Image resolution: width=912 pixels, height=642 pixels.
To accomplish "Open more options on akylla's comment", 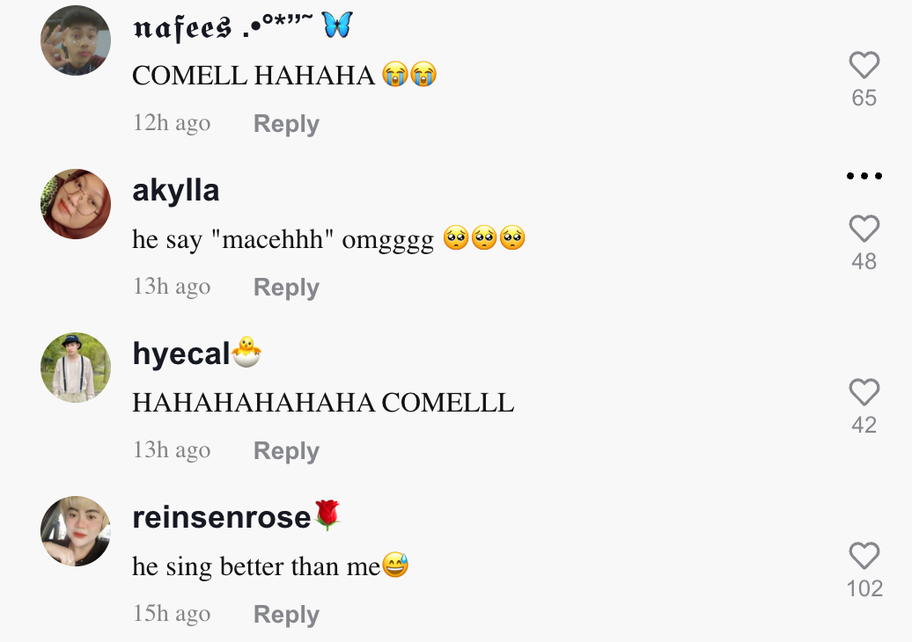I will [x=864, y=176].
